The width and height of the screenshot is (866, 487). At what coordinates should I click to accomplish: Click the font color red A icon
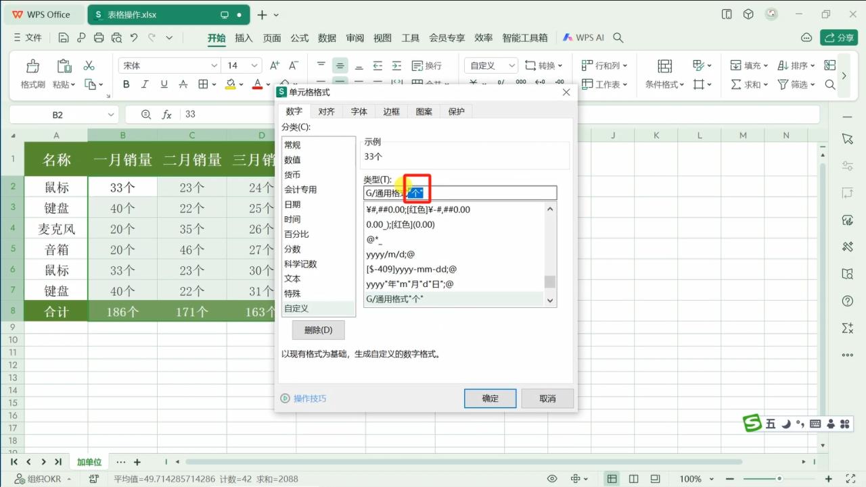point(257,84)
